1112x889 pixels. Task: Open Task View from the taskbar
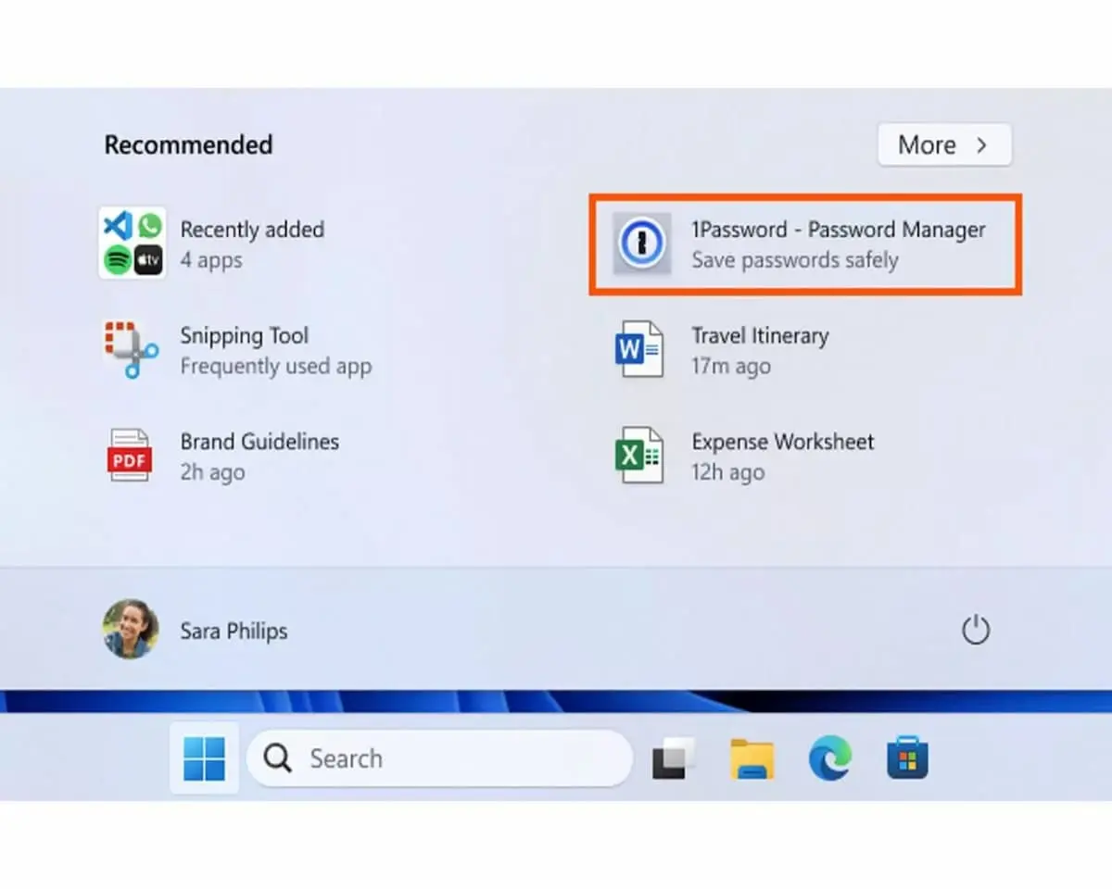[x=674, y=759]
